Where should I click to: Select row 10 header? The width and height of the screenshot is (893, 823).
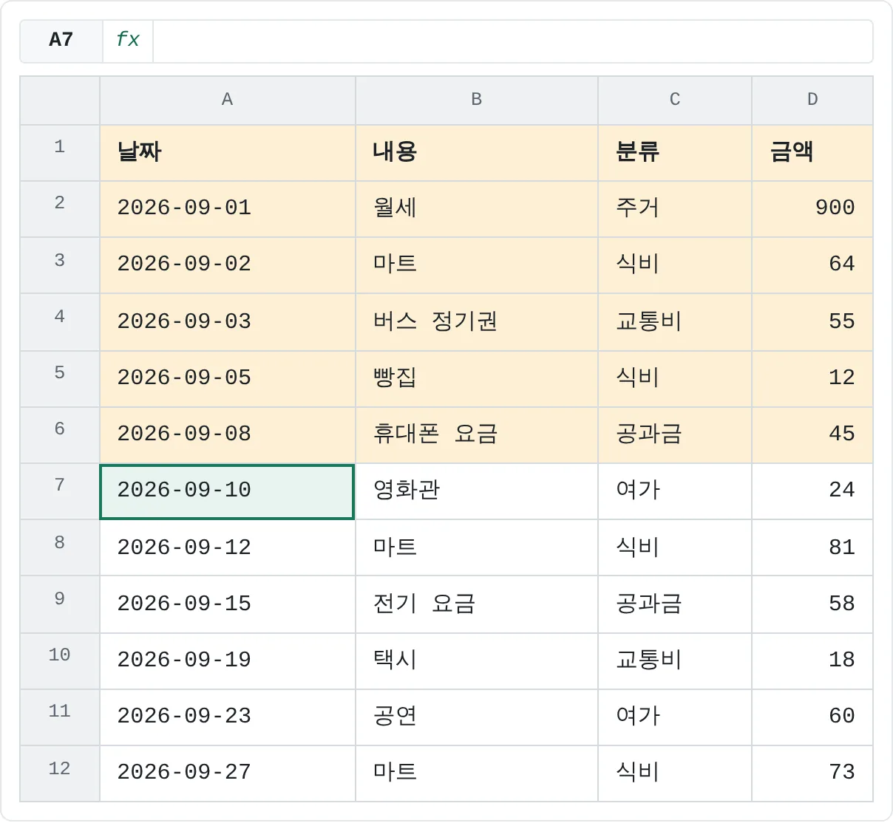tap(60, 661)
